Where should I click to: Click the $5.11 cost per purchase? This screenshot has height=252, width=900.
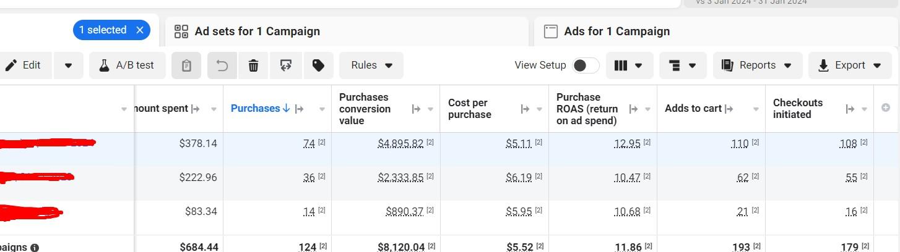(x=519, y=144)
